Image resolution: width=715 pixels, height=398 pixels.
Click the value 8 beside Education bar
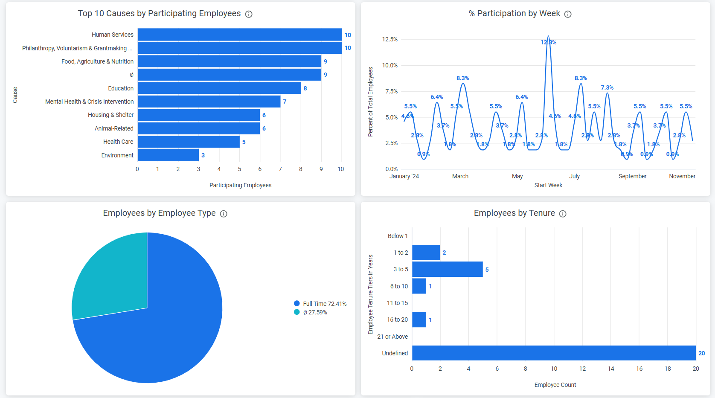[305, 88]
